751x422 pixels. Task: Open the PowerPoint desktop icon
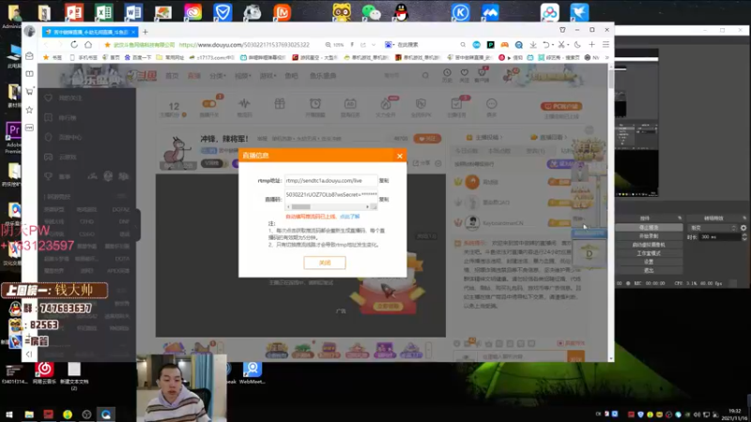tap(74, 12)
